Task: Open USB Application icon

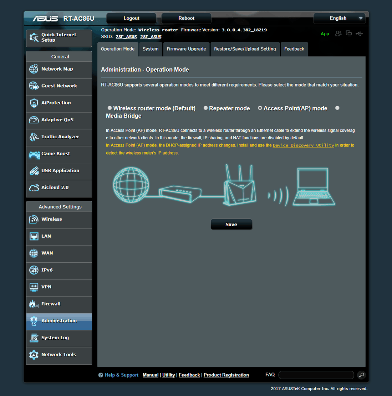Action: click(x=34, y=171)
